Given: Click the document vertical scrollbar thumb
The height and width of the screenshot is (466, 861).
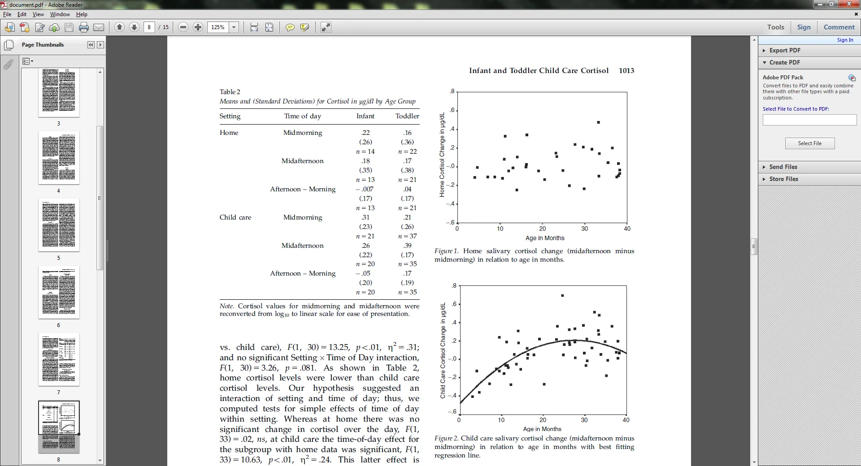Looking at the screenshot, I should click(x=754, y=246).
